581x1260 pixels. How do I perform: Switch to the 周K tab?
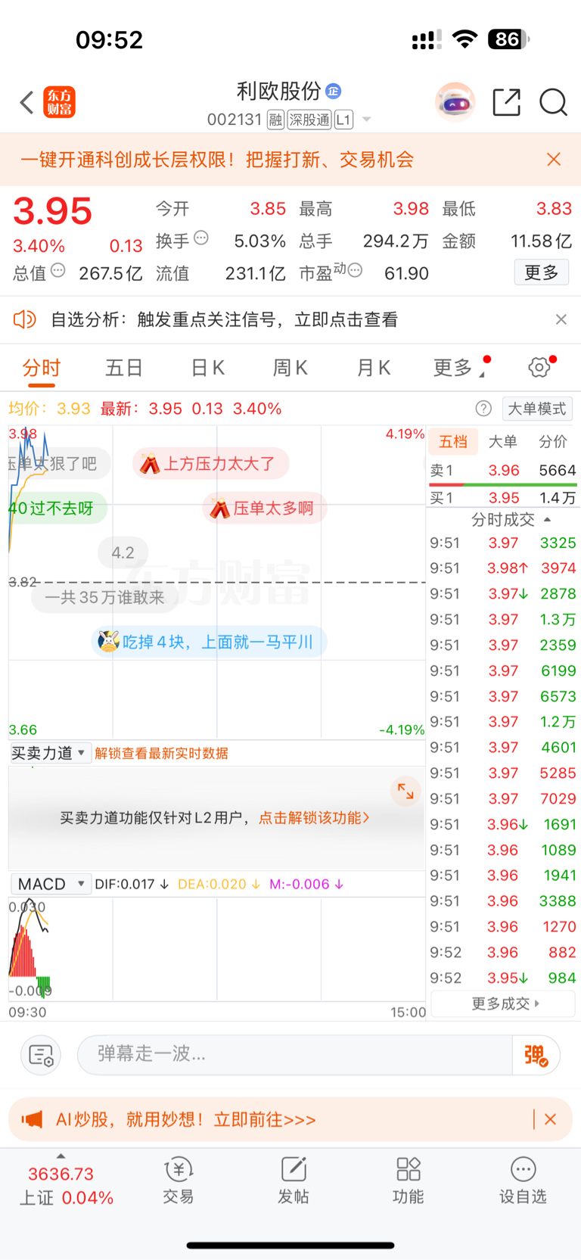290,368
